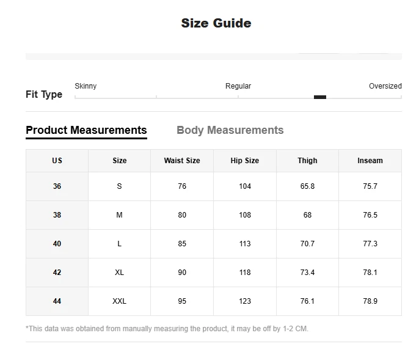Switch to the Body Measurements tab
The height and width of the screenshot is (352, 419).
[230, 130]
